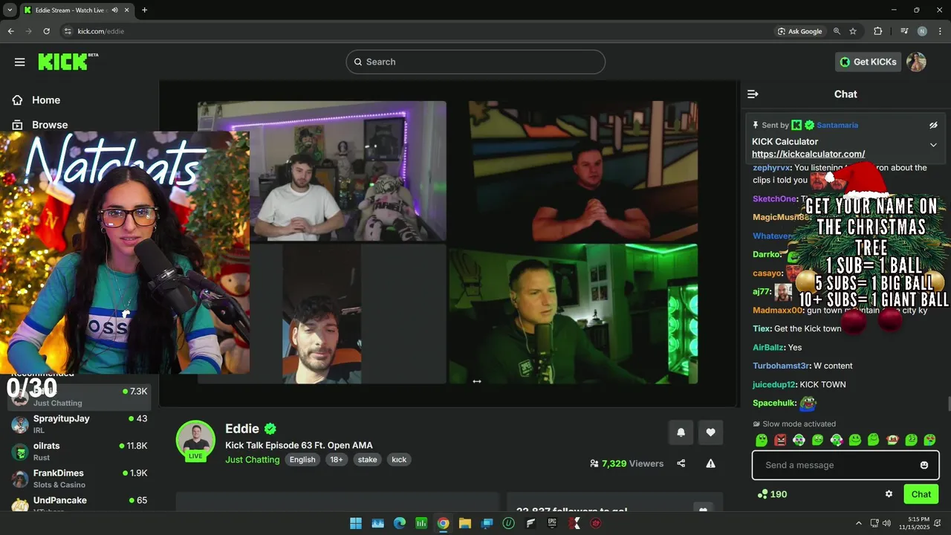Open media controls in Chrome toolbar

(904, 31)
